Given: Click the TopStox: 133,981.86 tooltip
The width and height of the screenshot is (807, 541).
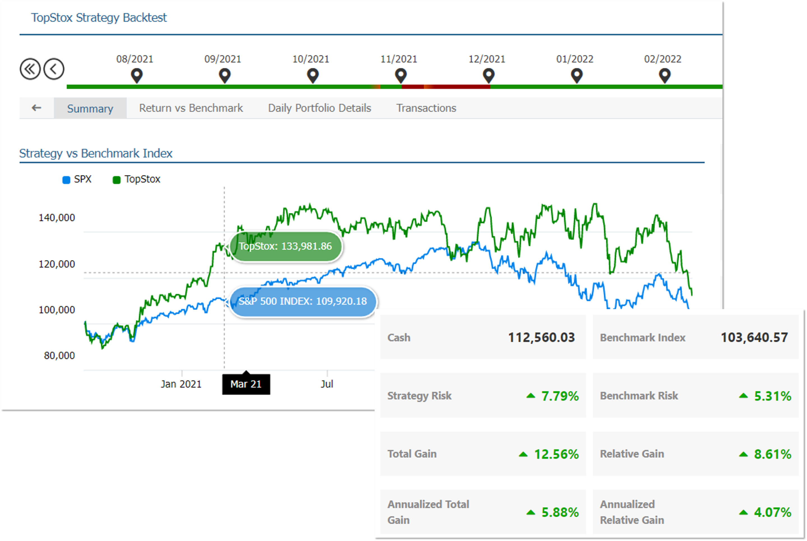Looking at the screenshot, I should pos(286,246).
